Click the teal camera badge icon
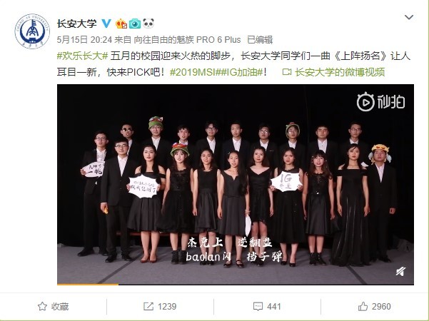 (135, 24)
